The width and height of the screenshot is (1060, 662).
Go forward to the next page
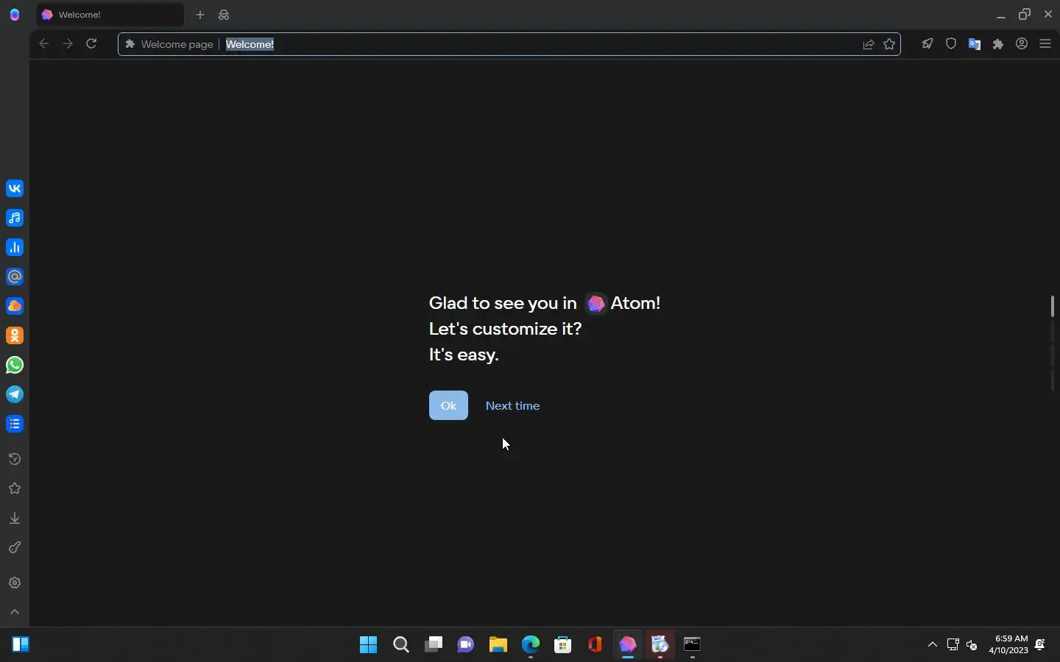[68, 44]
